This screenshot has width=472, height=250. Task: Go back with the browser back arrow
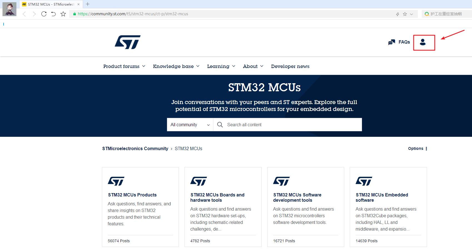24,14
